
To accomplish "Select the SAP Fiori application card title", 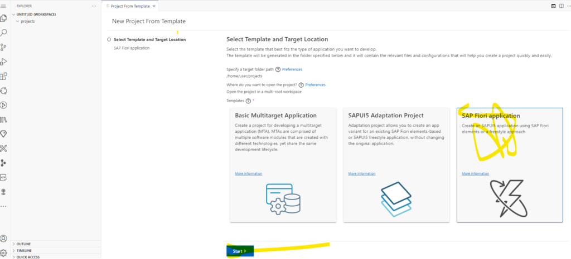I will 491,116.
